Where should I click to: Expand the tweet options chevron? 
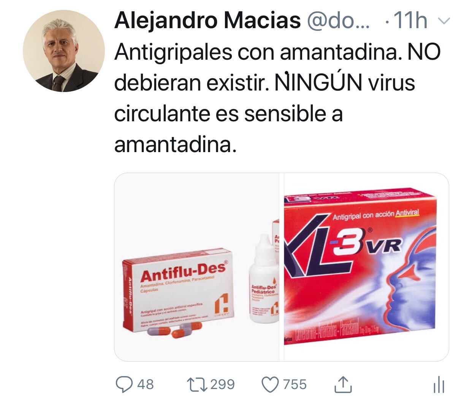coord(444,21)
